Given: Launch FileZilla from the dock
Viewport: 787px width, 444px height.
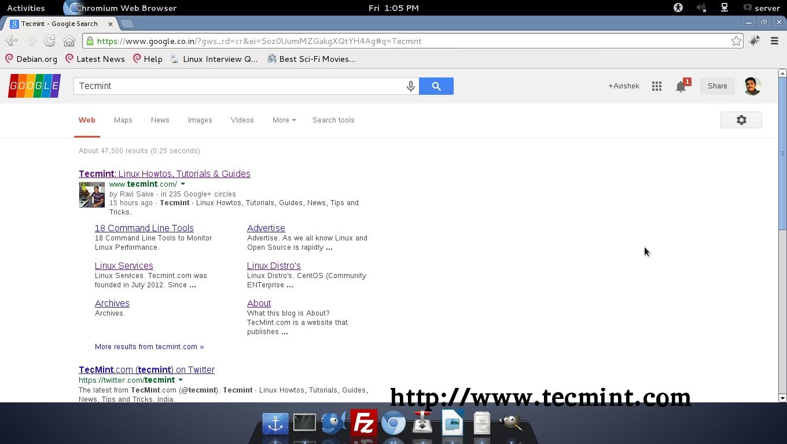Looking at the screenshot, I should point(364,424).
